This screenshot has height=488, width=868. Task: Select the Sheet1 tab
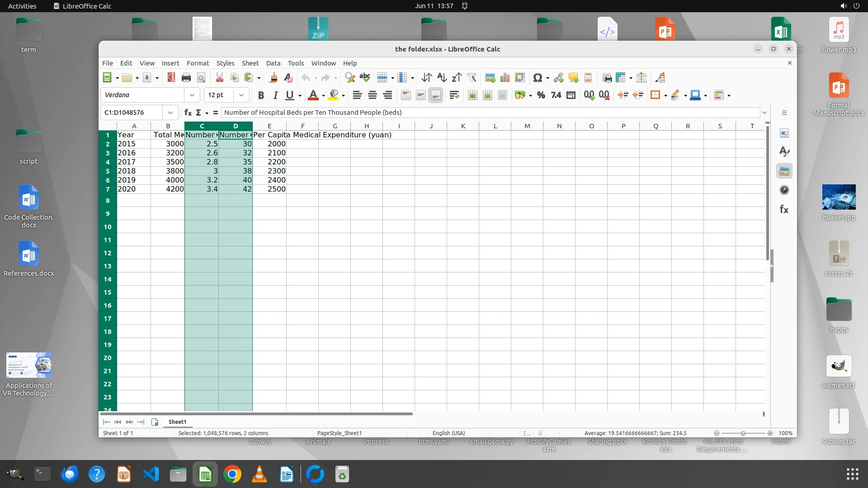click(x=177, y=422)
